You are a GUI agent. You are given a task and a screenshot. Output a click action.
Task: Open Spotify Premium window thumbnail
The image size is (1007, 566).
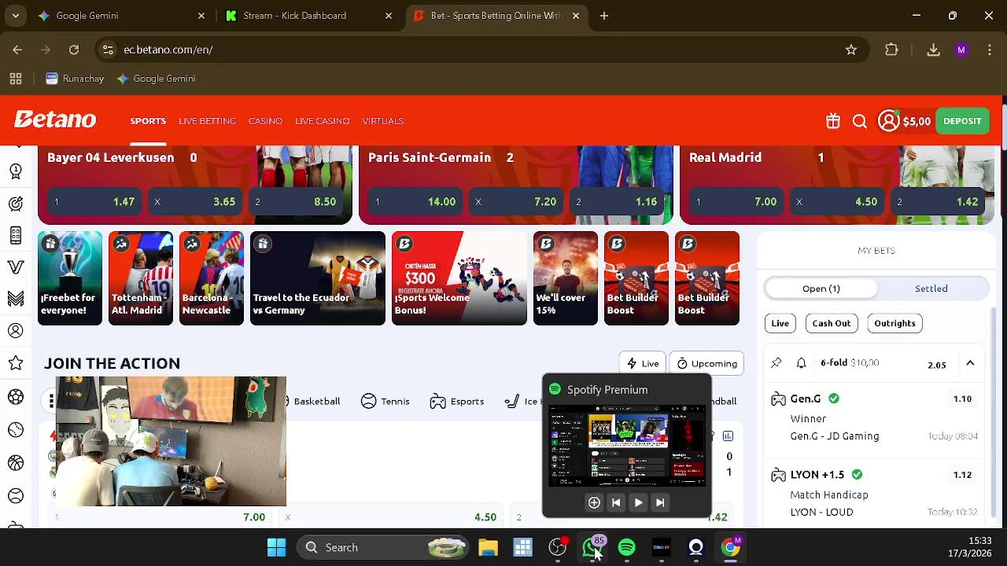[627, 446]
